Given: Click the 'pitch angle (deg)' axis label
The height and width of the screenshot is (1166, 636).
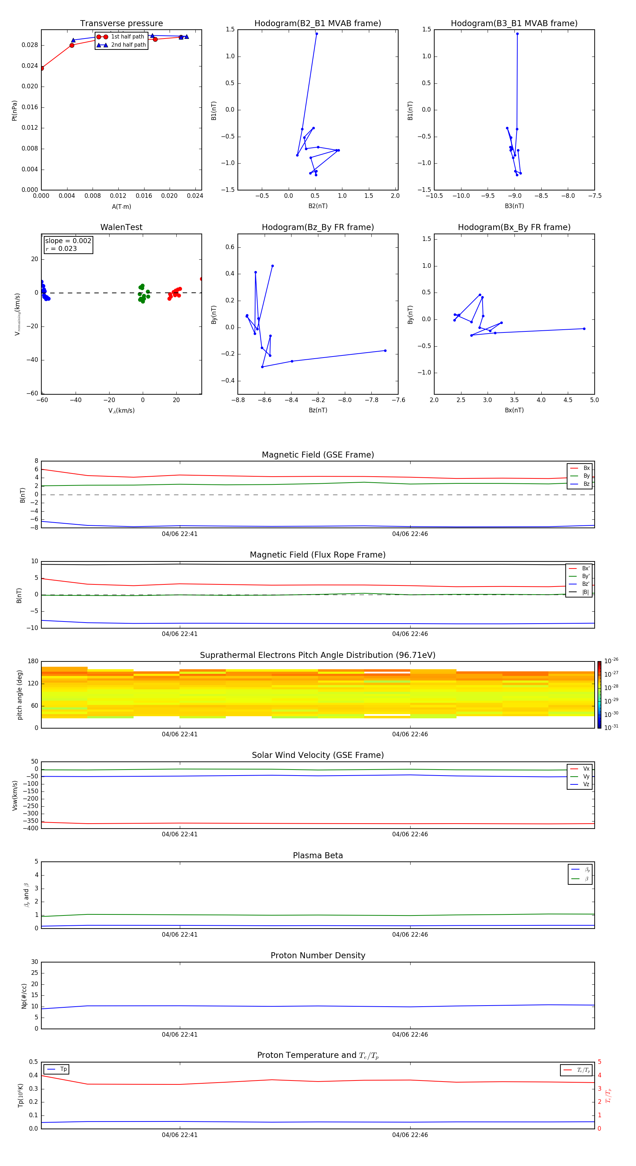Looking at the screenshot, I should pyautogui.click(x=19, y=695).
